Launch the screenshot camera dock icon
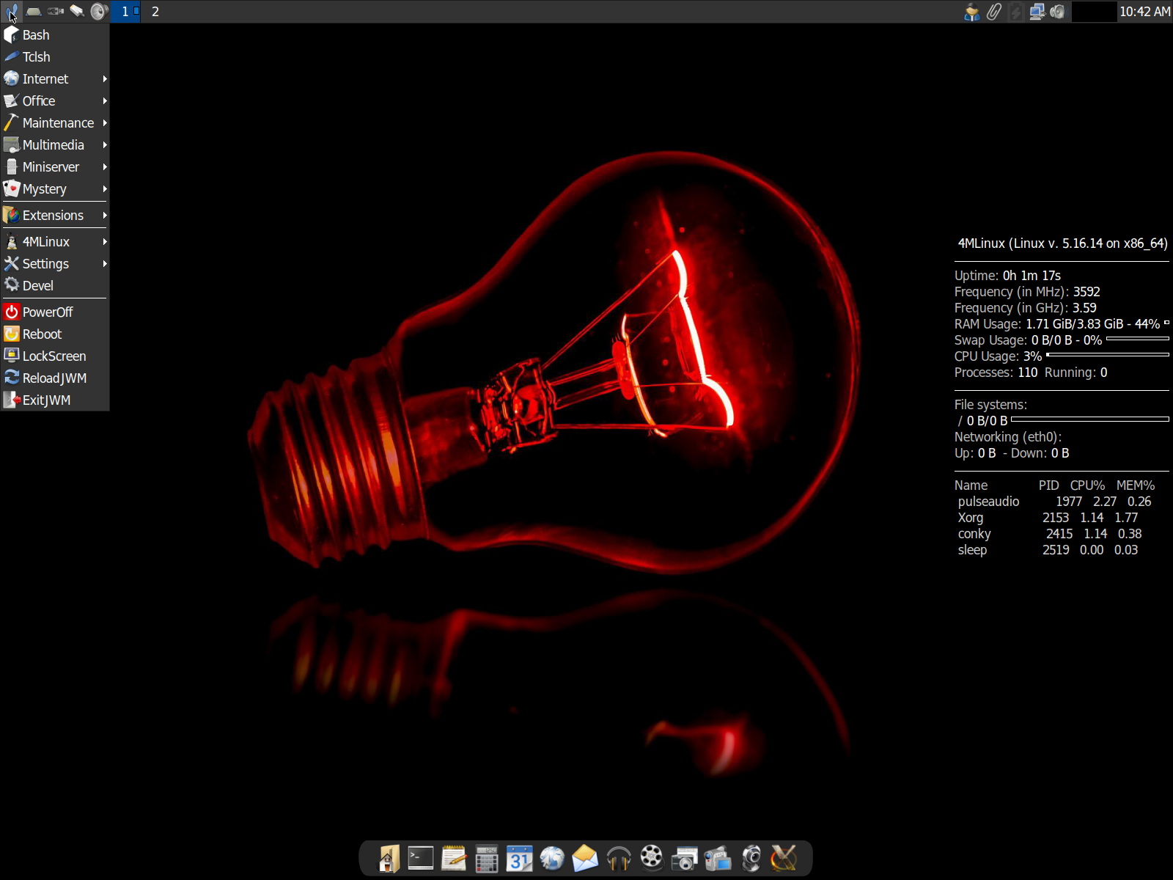Viewport: 1173px width, 880px height. [685, 859]
